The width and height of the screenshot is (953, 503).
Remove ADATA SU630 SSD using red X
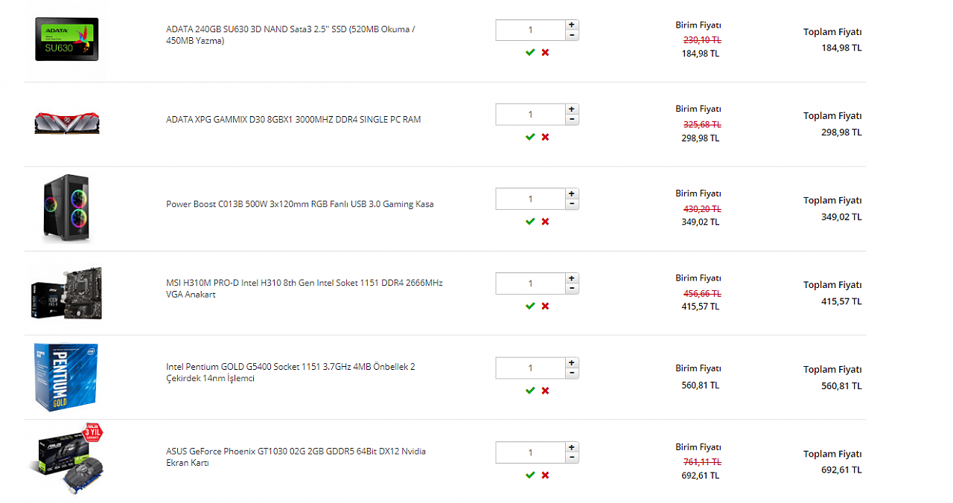tap(545, 53)
